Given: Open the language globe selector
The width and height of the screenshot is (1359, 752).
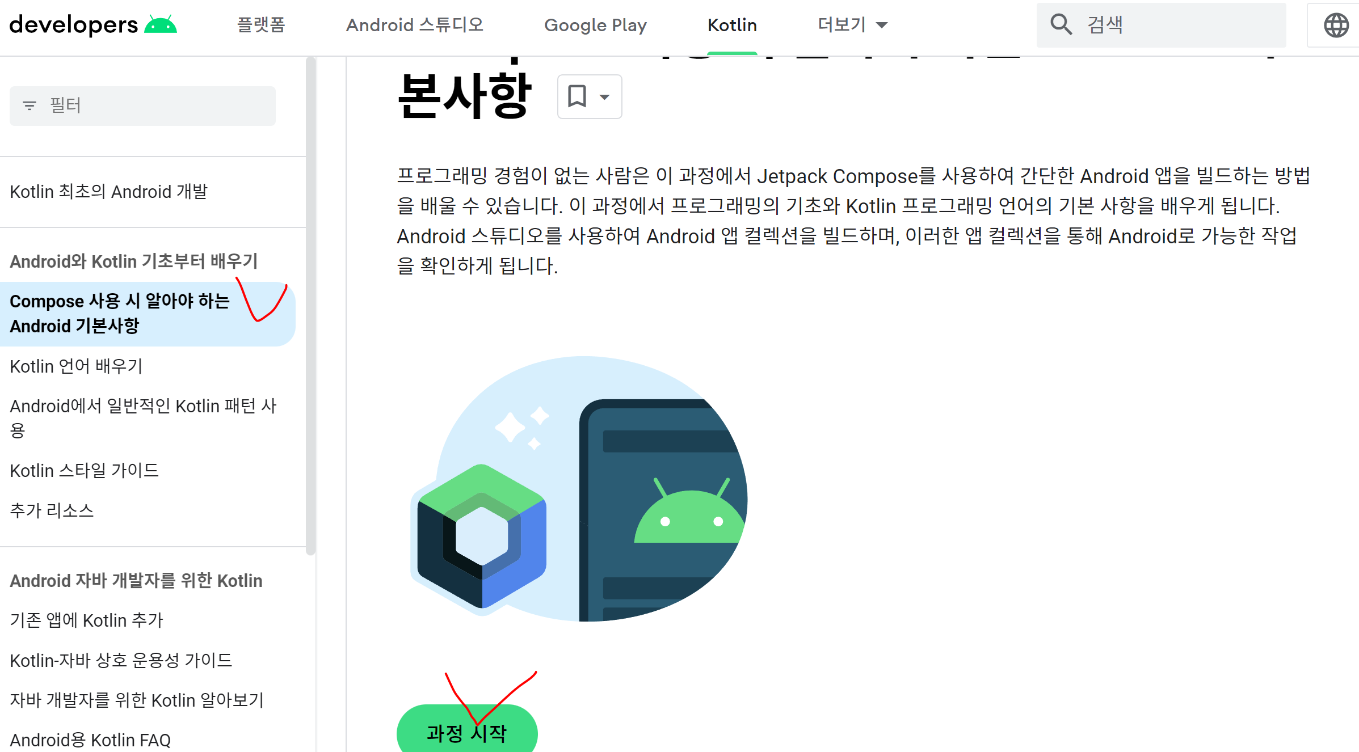Looking at the screenshot, I should pyautogui.click(x=1336, y=25).
